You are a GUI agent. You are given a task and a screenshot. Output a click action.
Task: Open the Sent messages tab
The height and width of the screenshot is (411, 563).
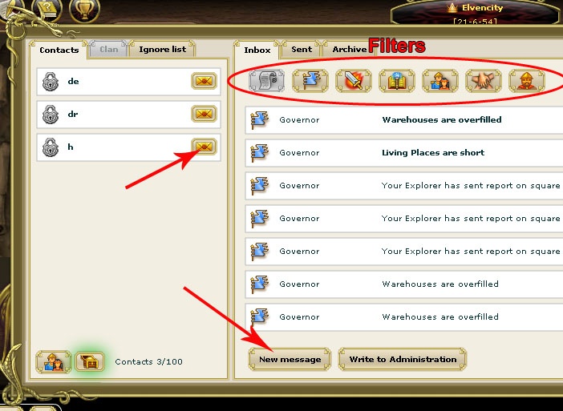302,49
